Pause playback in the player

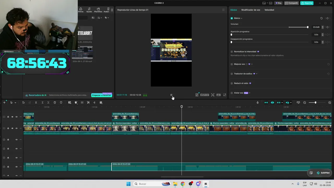click(171, 95)
